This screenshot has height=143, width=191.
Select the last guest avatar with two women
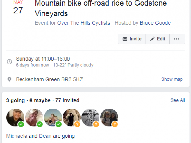tap(109, 117)
